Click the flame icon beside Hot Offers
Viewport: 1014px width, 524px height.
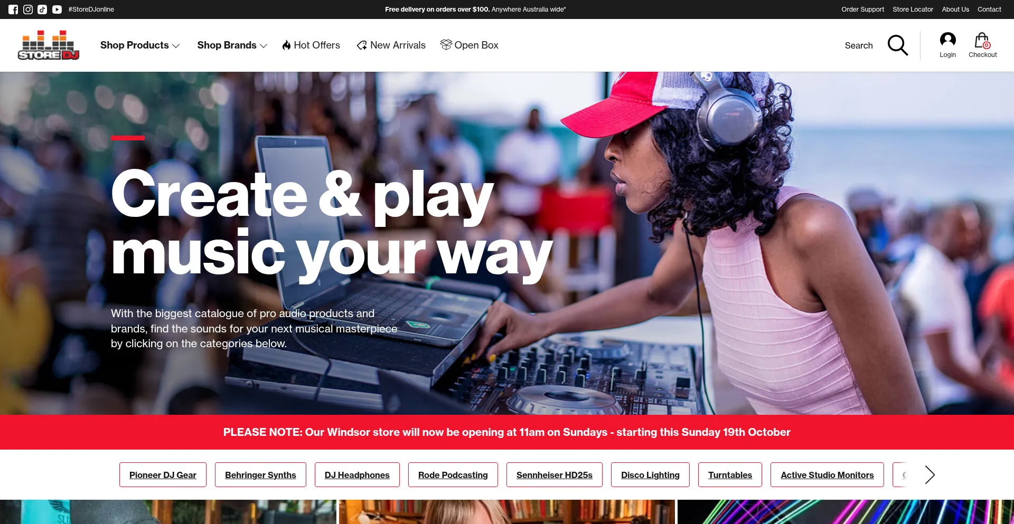(286, 45)
